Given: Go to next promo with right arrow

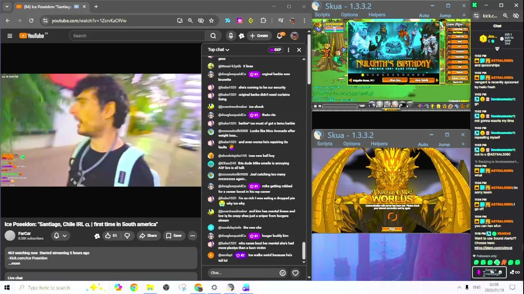Looking at the screenshot, I should 437,80.
